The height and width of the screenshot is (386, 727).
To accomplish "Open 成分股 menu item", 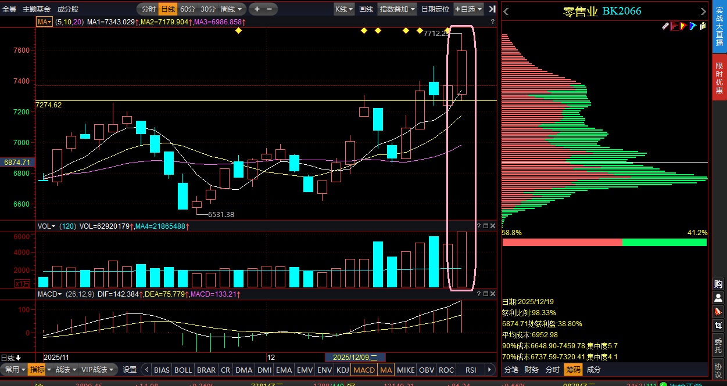I will coord(68,9).
